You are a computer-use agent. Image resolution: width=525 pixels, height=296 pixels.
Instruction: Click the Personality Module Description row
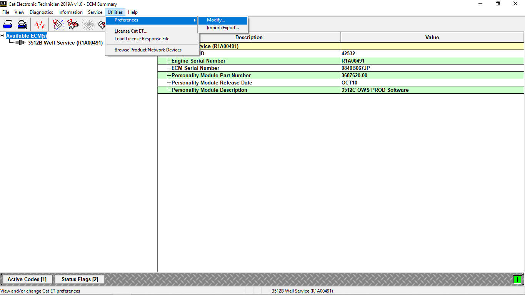point(341,90)
